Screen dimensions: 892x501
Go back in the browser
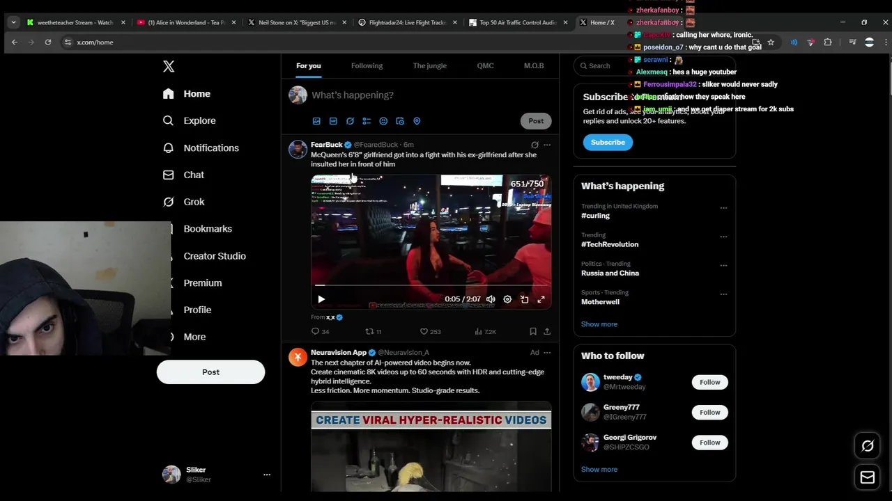click(15, 42)
